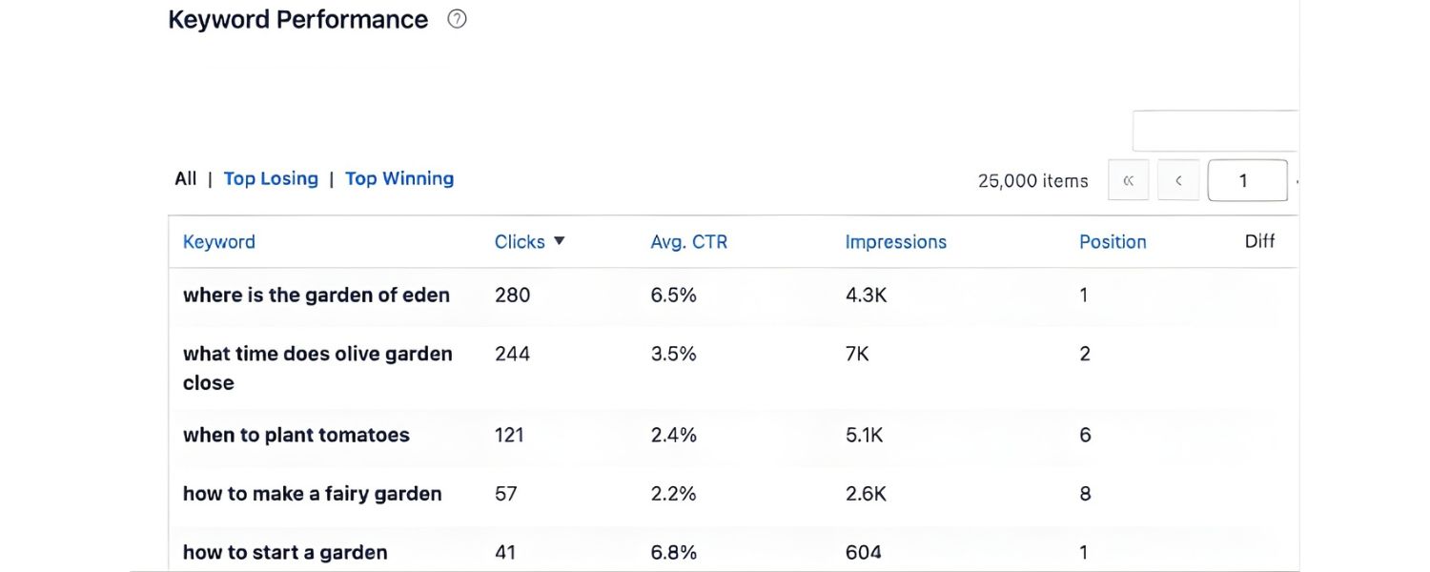The width and height of the screenshot is (1430, 572).
Task: Sort the table by the Keyword column
Action: tap(218, 241)
